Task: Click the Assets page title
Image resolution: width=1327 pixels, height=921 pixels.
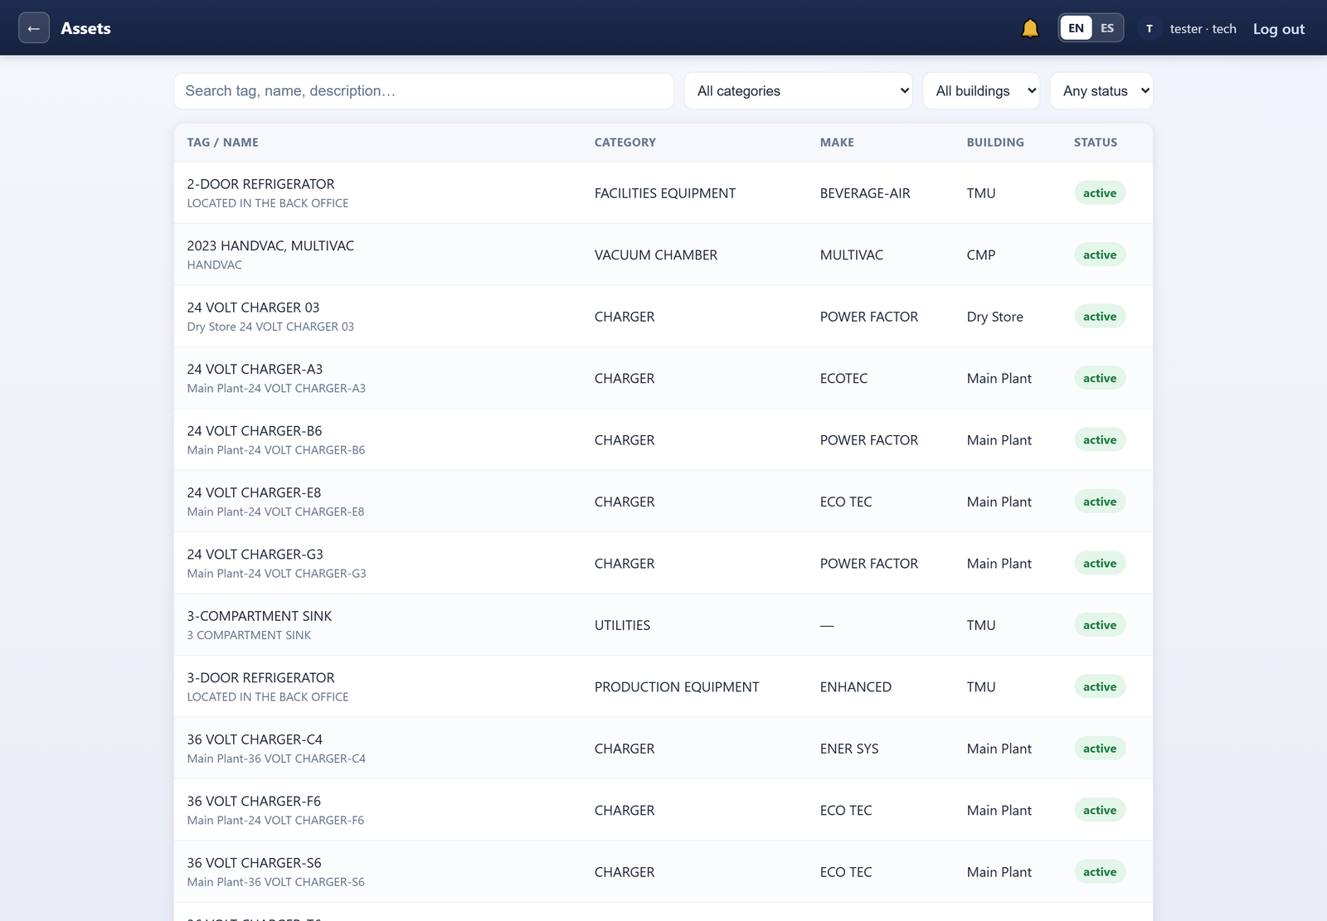Action: click(85, 28)
